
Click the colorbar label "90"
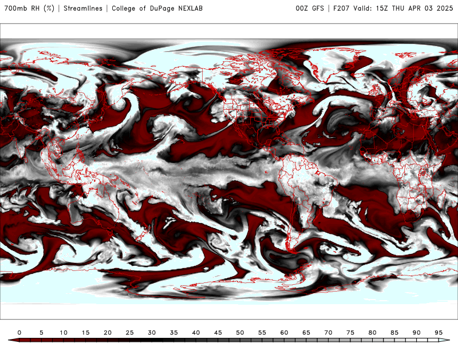click(x=417, y=333)
